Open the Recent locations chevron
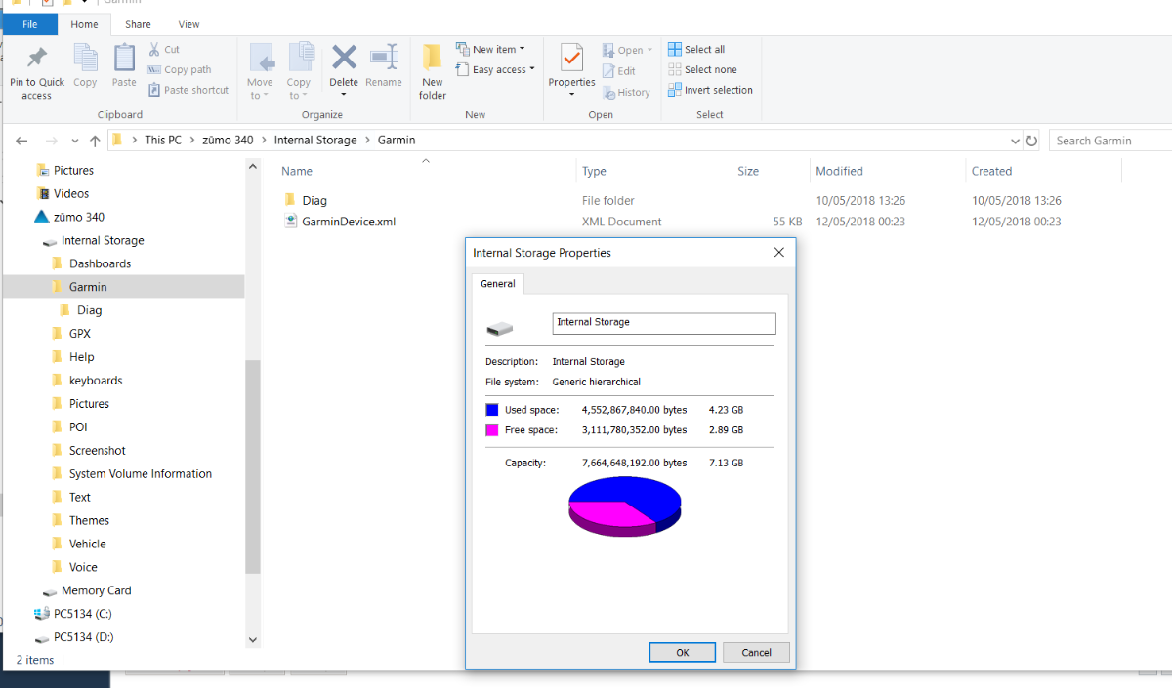 (x=75, y=141)
